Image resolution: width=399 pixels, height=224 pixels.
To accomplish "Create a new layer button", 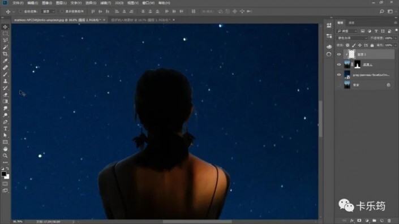I will pyautogui.click(x=381, y=221).
